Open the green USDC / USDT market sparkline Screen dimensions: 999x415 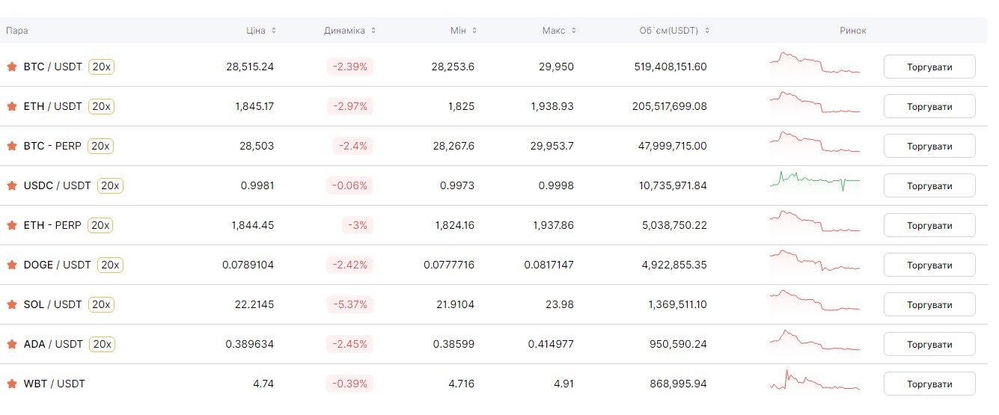click(815, 181)
